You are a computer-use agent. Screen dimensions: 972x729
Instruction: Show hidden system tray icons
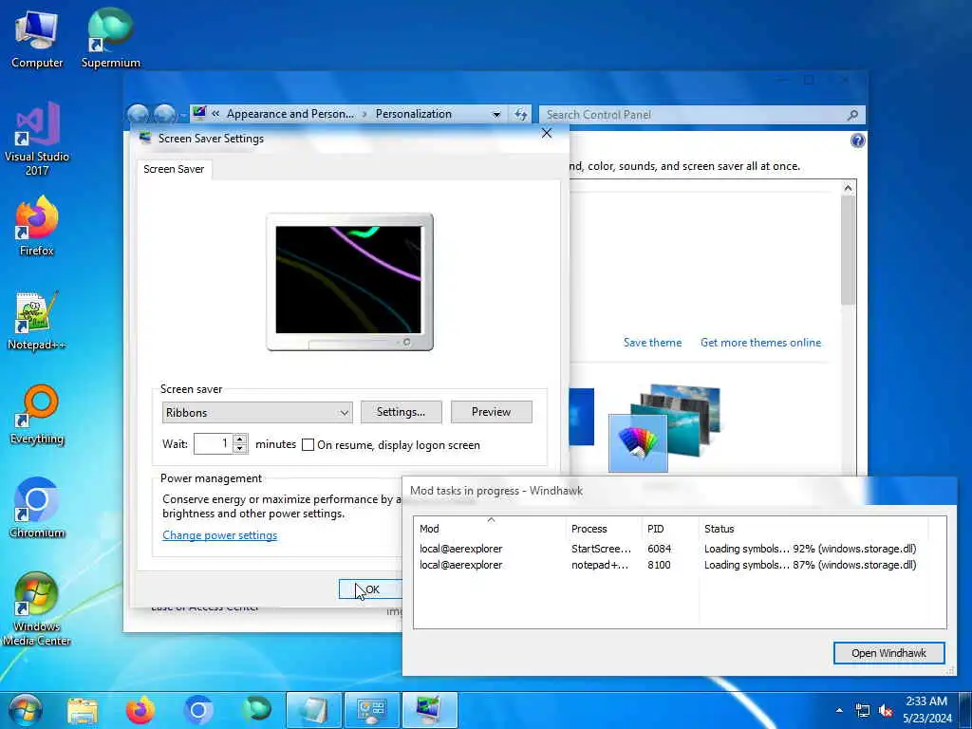click(x=839, y=710)
